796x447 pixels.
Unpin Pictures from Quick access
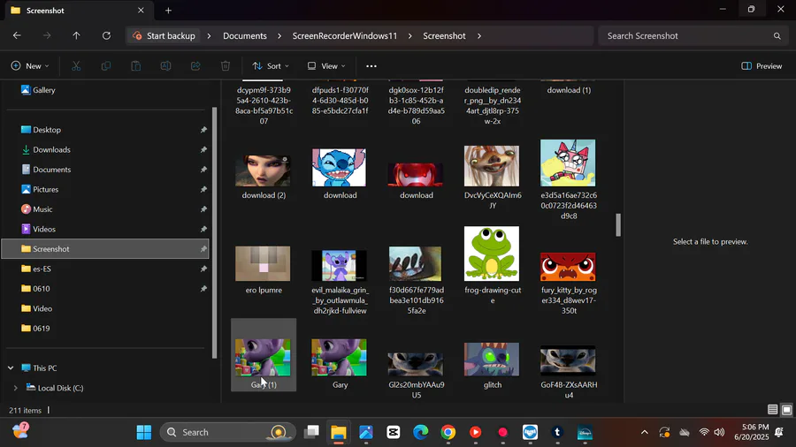click(x=203, y=189)
